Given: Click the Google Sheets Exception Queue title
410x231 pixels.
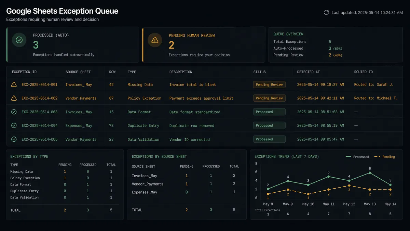Looking at the screenshot, I should tap(62, 11).
